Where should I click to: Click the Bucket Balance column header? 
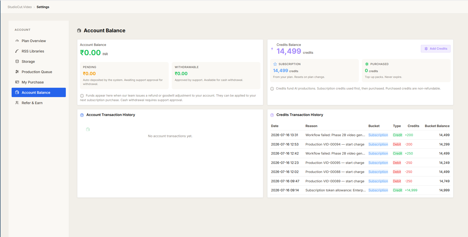click(x=437, y=126)
